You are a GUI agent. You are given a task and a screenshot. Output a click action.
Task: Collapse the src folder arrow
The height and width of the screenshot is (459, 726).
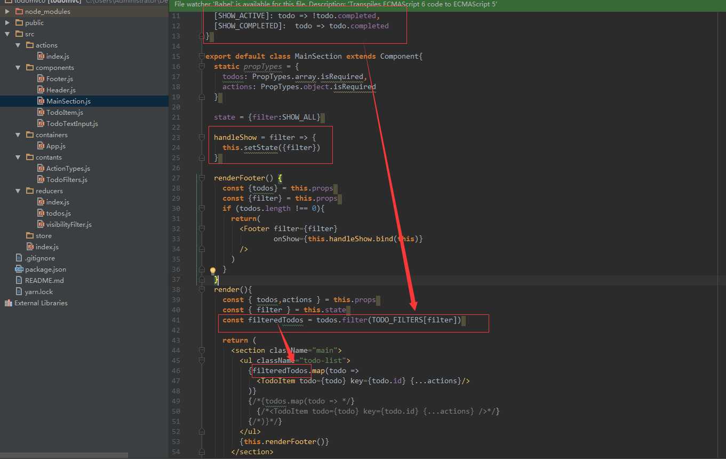[x=7, y=34]
